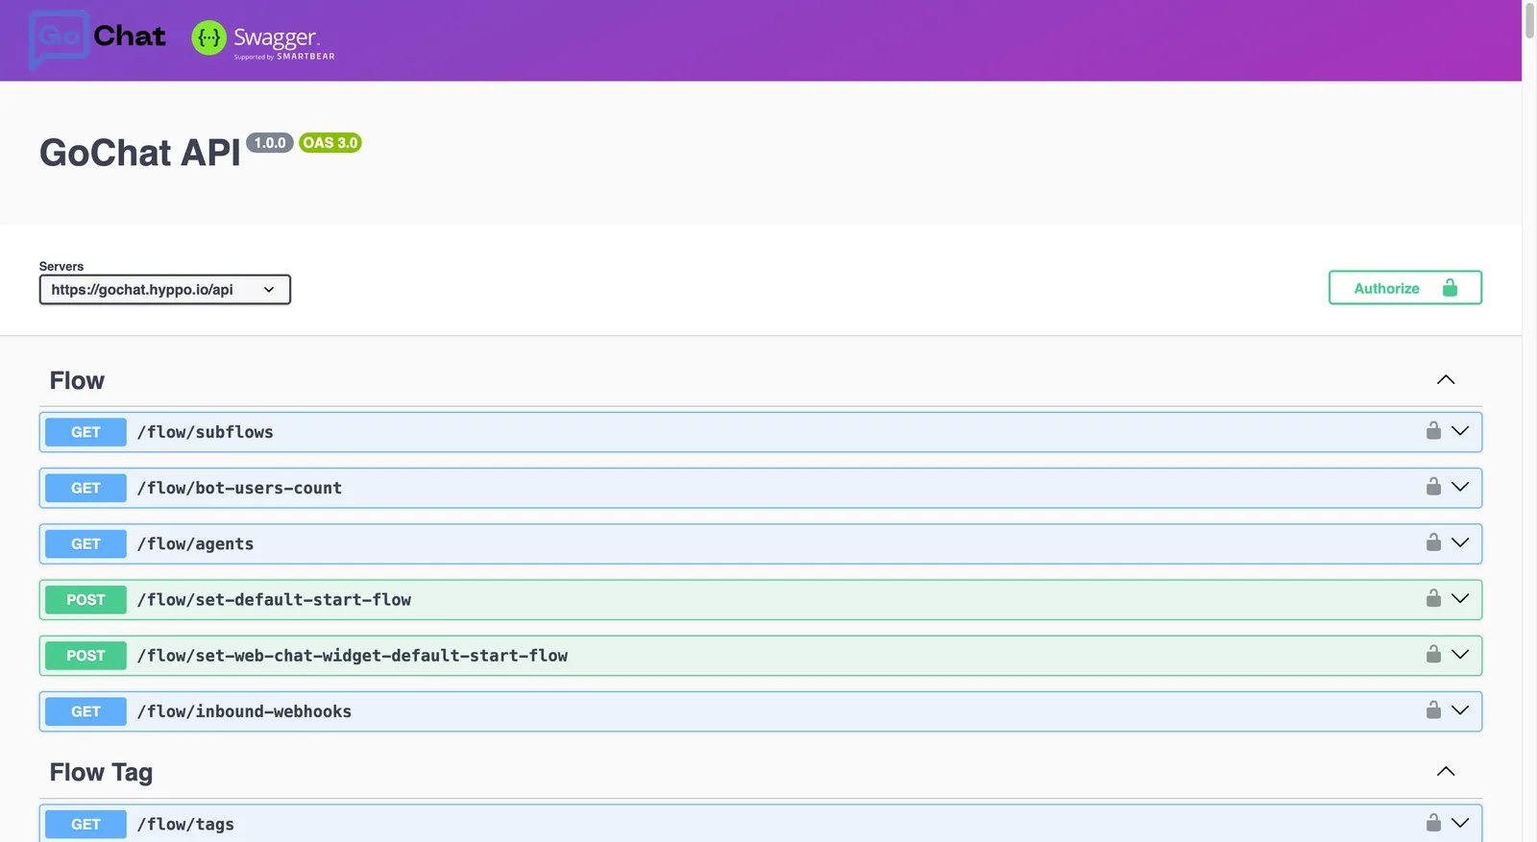This screenshot has height=842, width=1537.
Task: Click the /flow/subflows path text
Action: point(206,432)
